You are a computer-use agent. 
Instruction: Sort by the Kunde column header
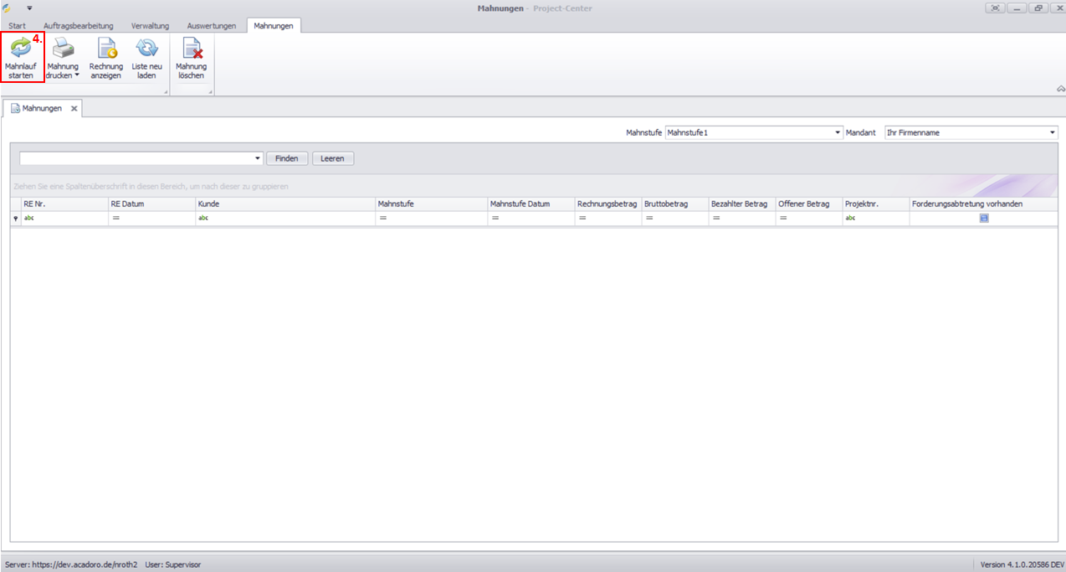pyautogui.click(x=284, y=204)
